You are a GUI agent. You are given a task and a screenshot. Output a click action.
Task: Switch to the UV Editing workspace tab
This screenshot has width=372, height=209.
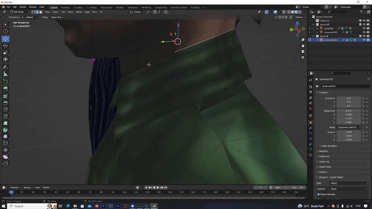click(x=91, y=8)
